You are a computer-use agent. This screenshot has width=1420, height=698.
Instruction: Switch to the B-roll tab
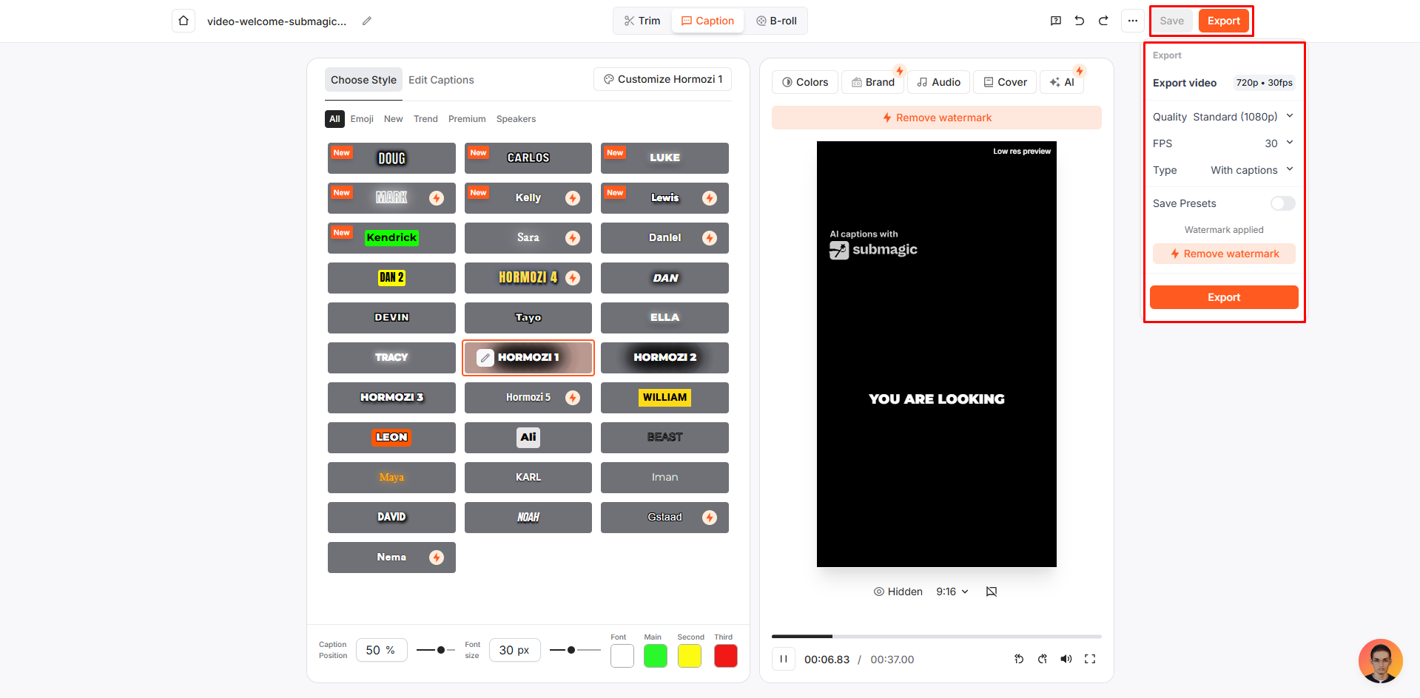coord(776,21)
